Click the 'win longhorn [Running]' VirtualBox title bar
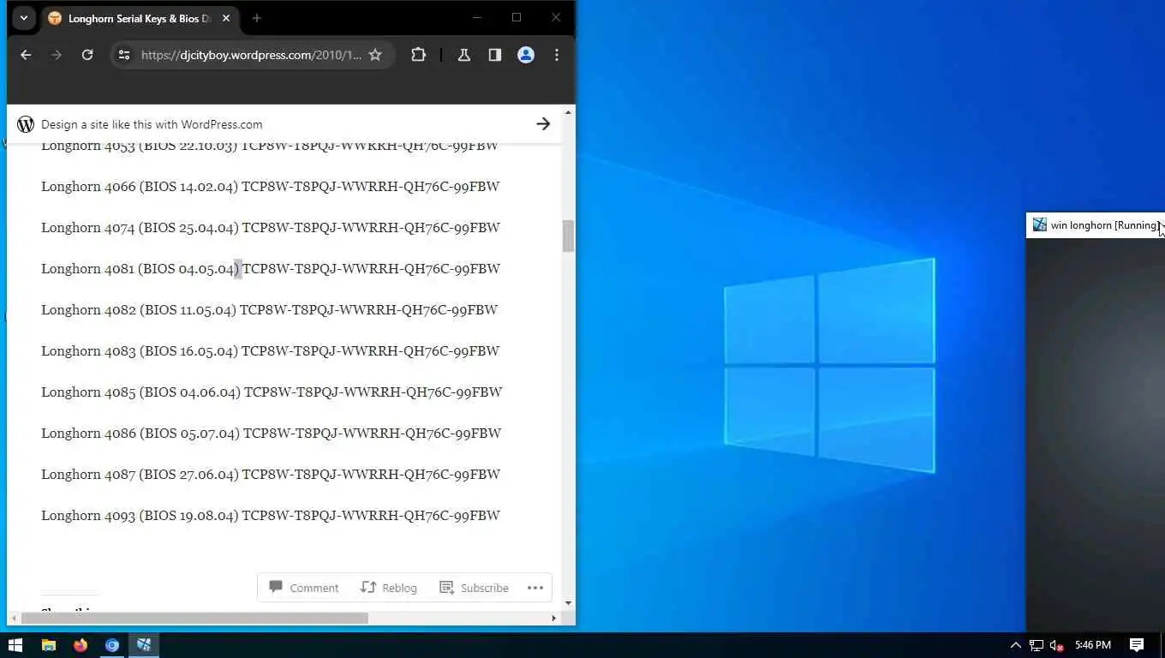 (x=1095, y=225)
